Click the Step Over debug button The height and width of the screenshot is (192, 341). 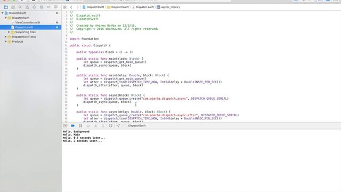click(x=88, y=126)
